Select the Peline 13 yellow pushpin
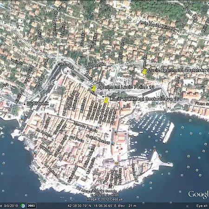The image size is (209, 209). click(x=94, y=88)
